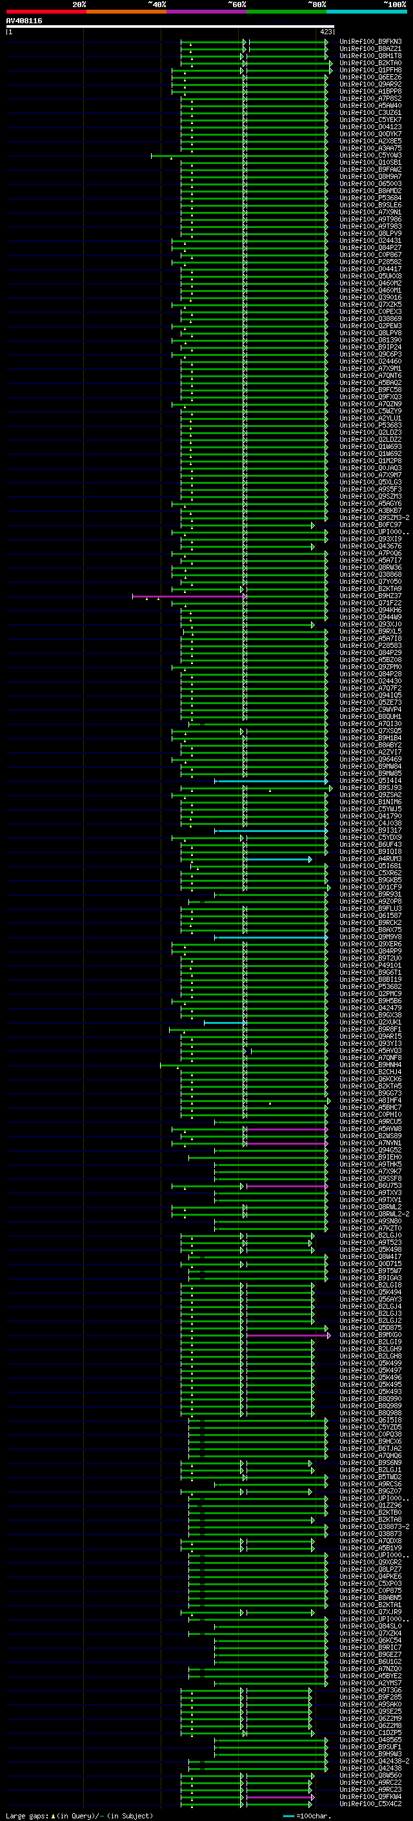The height and width of the screenshot is (1821, 413).
Task: Select the UniRef100_B8Q990 entry
Action: point(370,1399)
